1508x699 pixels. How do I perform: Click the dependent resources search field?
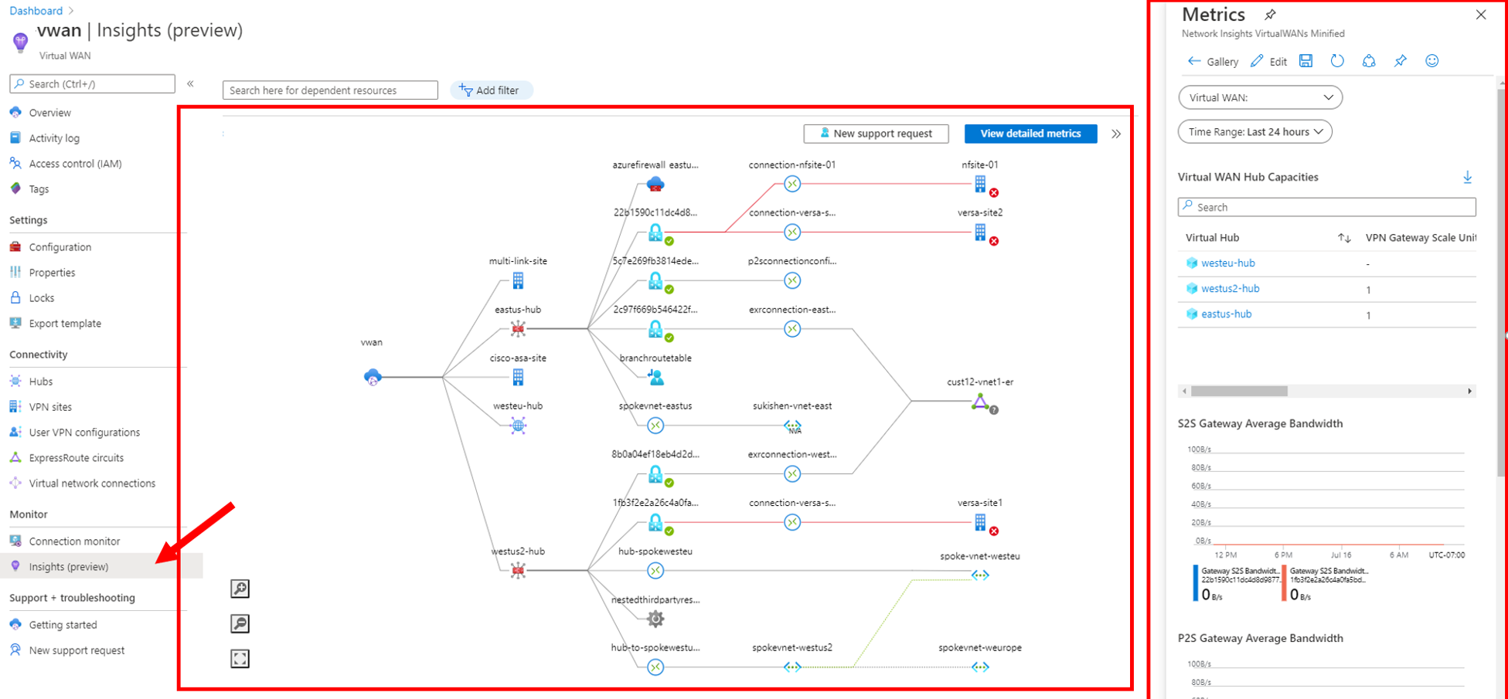(330, 90)
